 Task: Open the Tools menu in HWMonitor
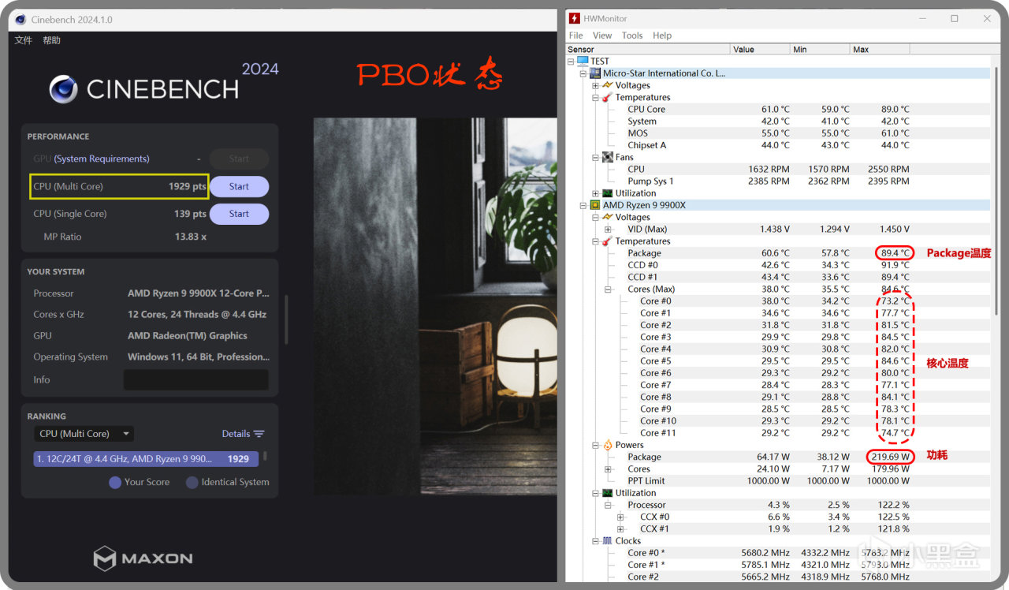pyautogui.click(x=632, y=35)
